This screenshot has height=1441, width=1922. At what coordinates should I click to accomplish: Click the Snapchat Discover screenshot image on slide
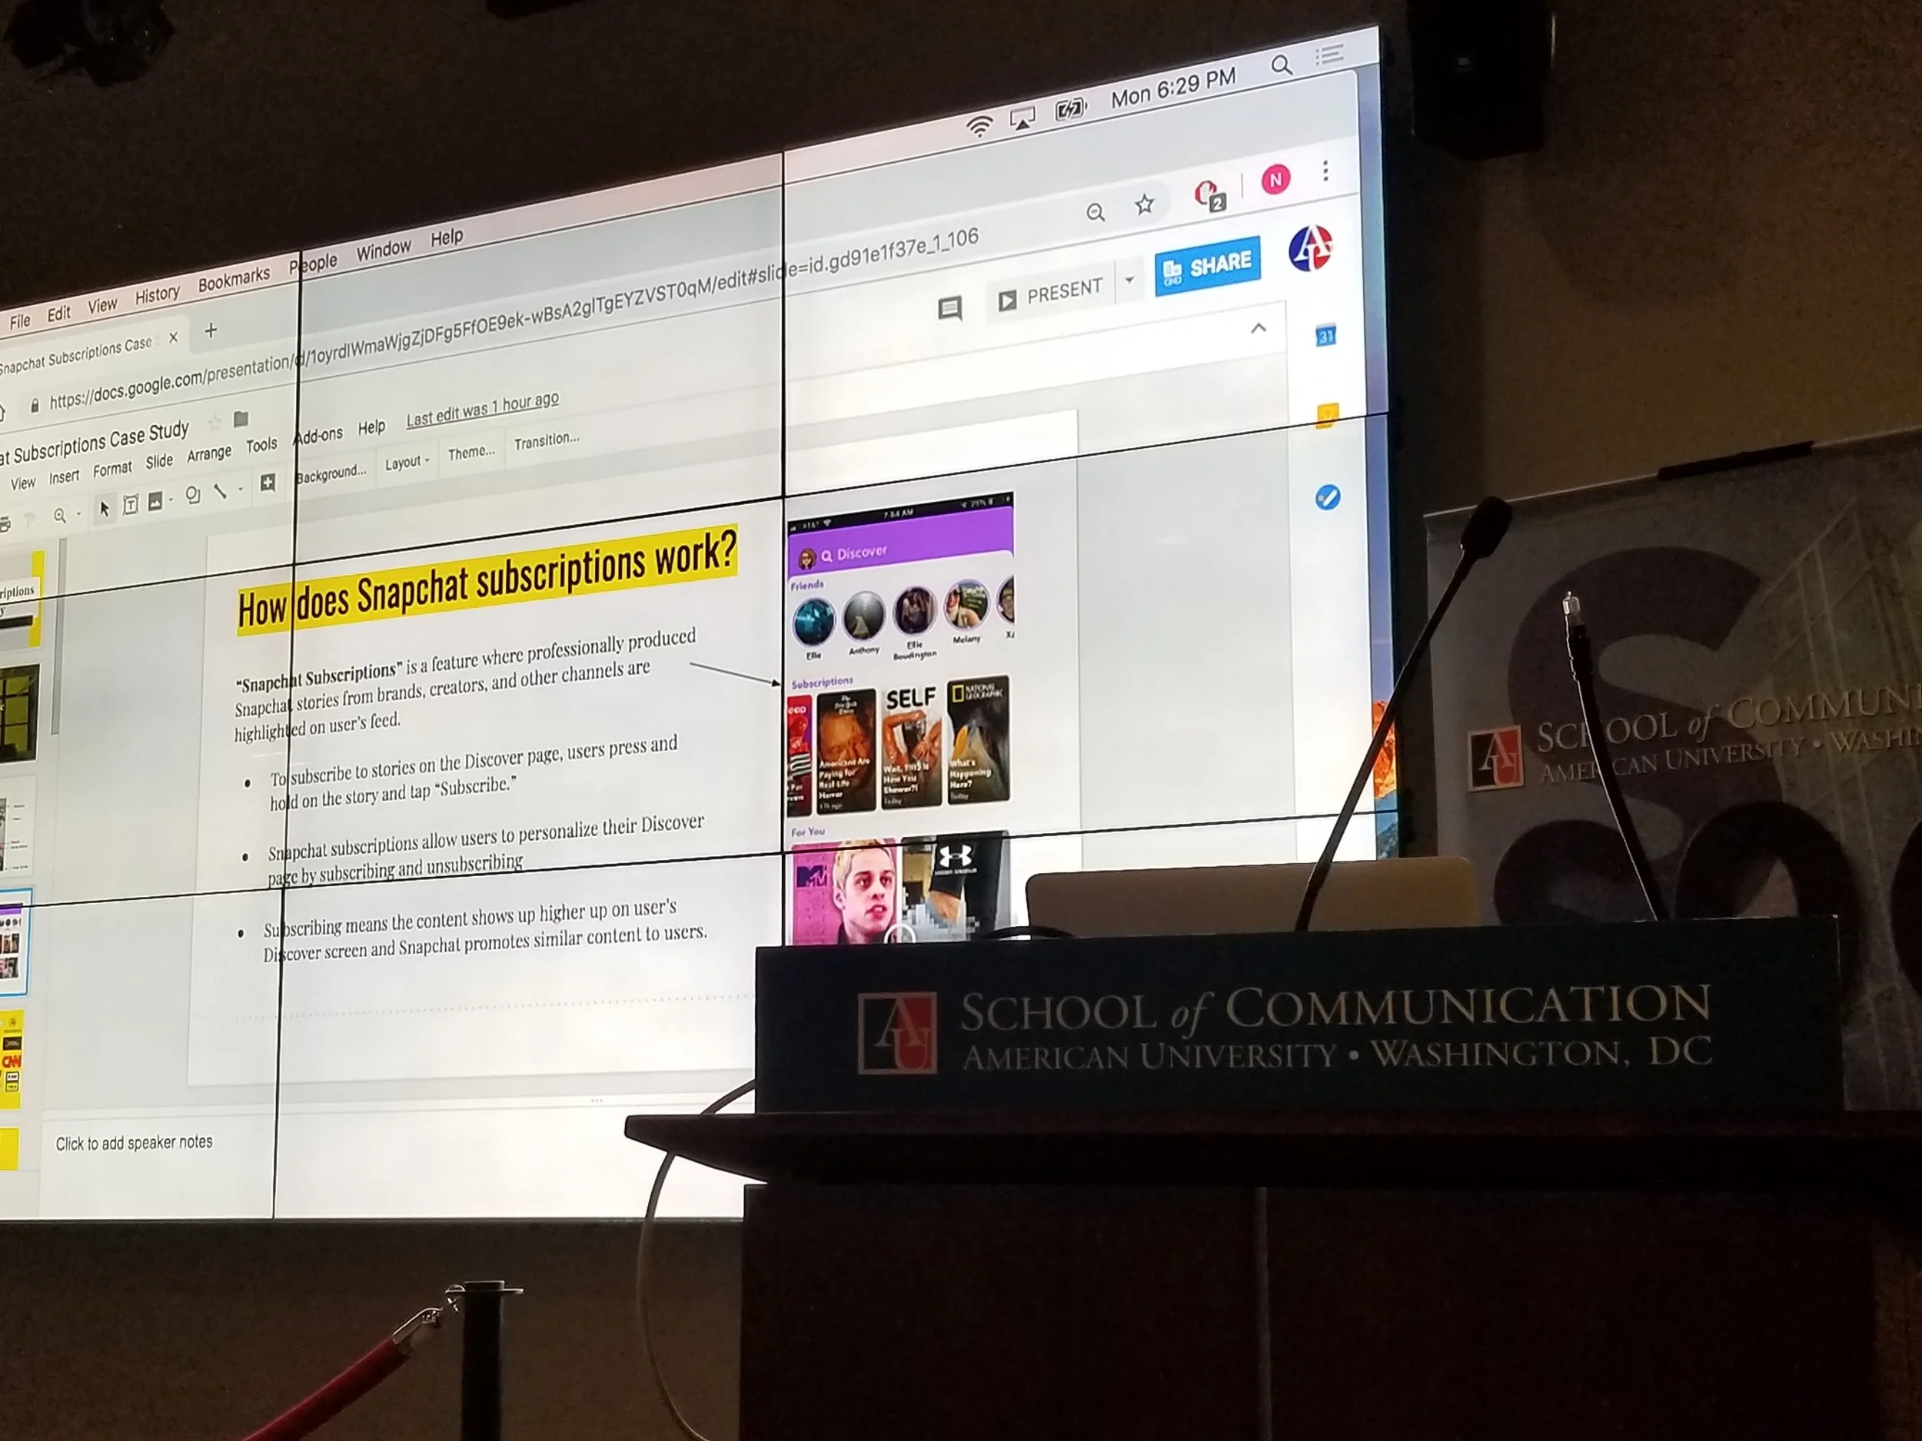click(x=901, y=719)
